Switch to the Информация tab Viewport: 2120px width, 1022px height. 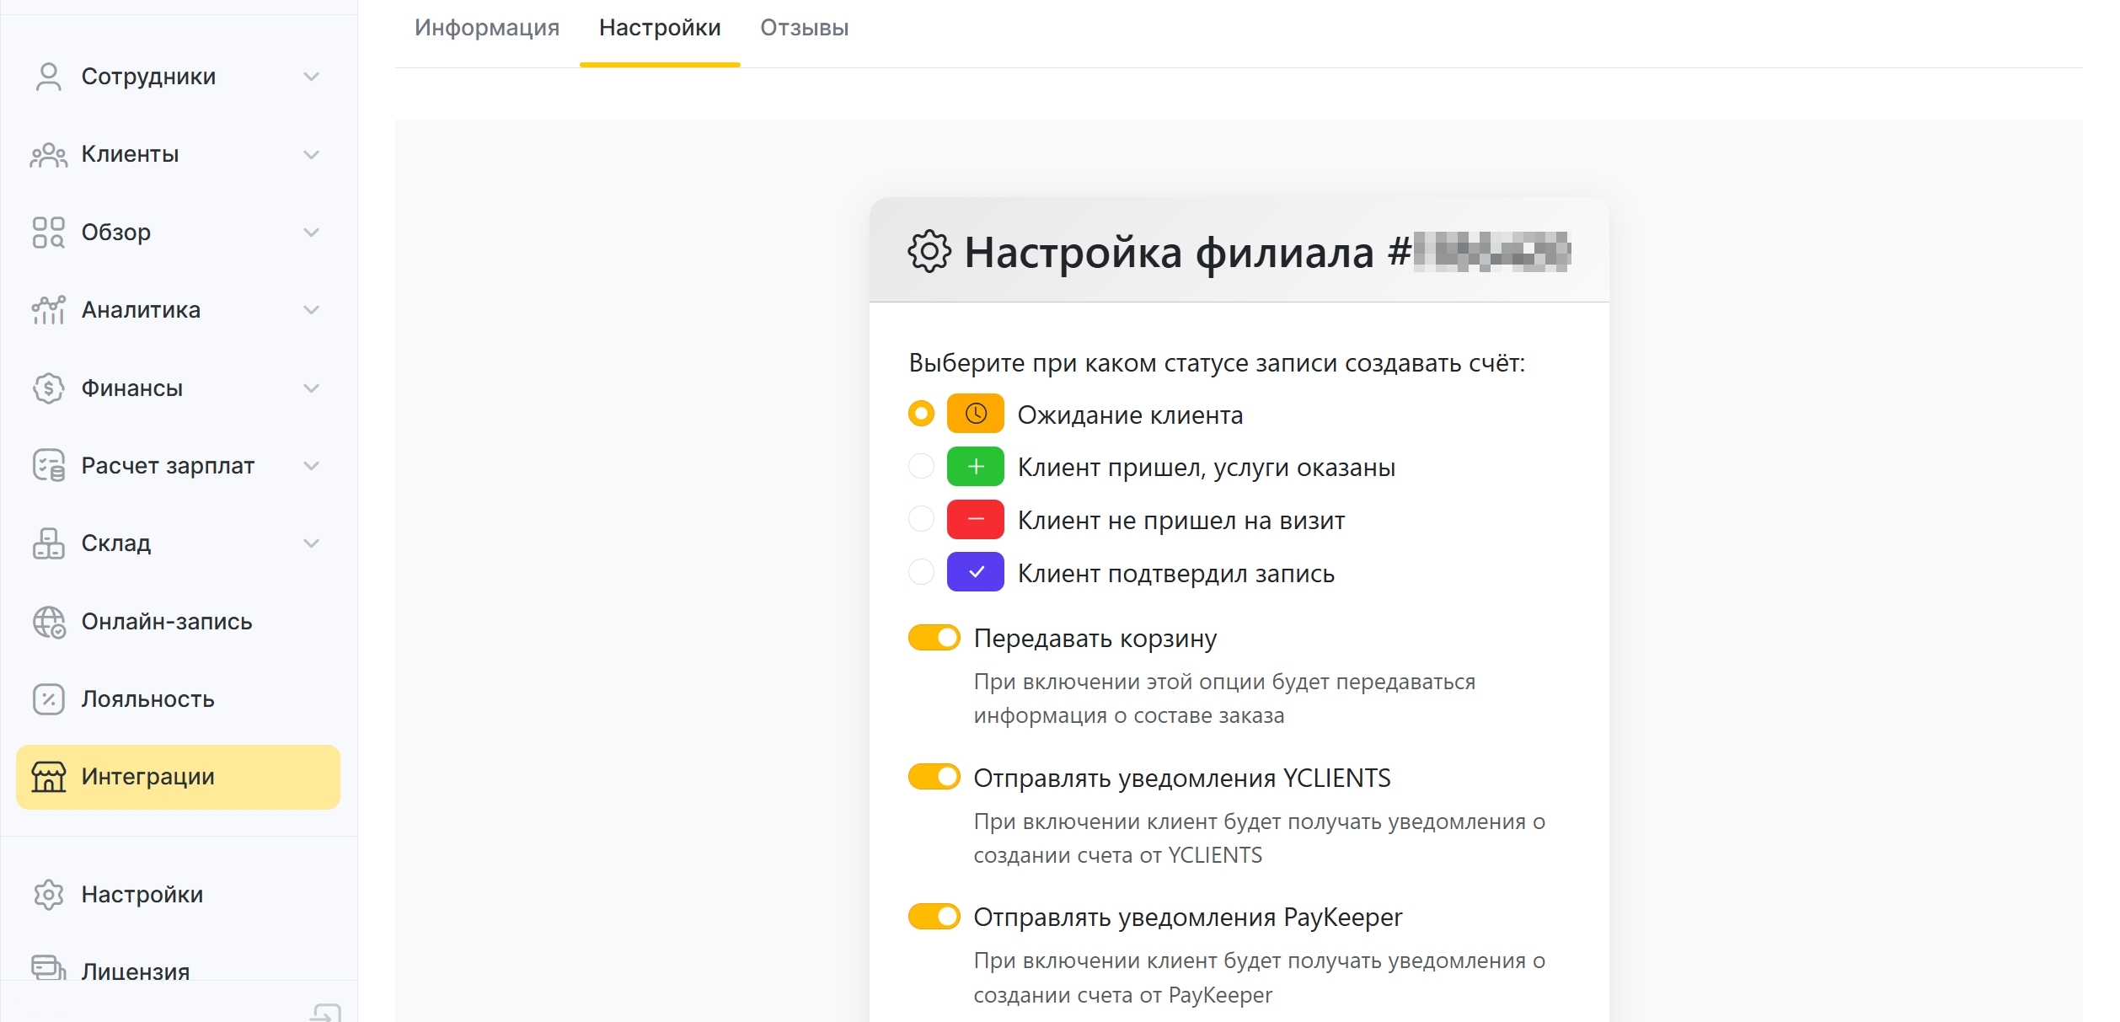(x=487, y=28)
